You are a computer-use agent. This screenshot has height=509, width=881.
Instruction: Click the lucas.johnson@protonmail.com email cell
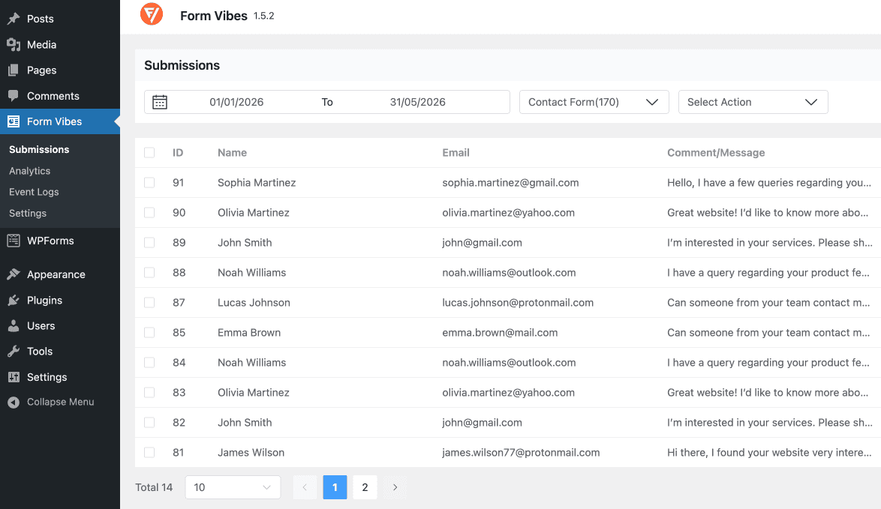pos(518,303)
